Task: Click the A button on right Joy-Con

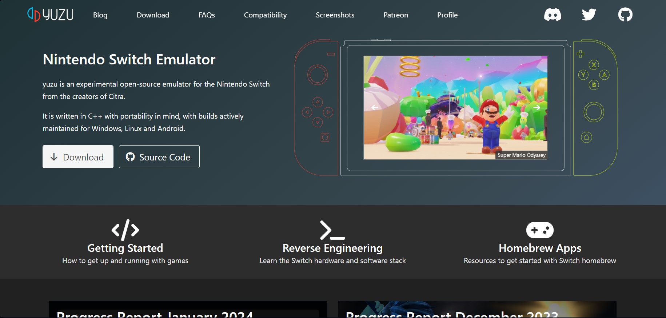Action: coord(605,75)
